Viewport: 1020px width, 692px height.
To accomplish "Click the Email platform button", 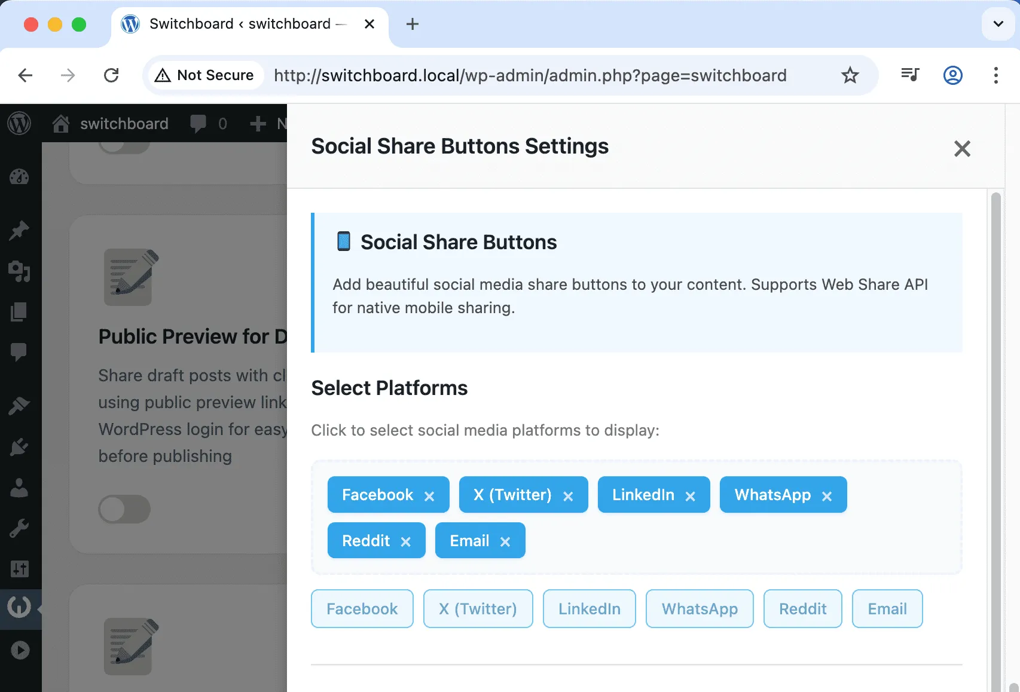I will pos(887,608).
